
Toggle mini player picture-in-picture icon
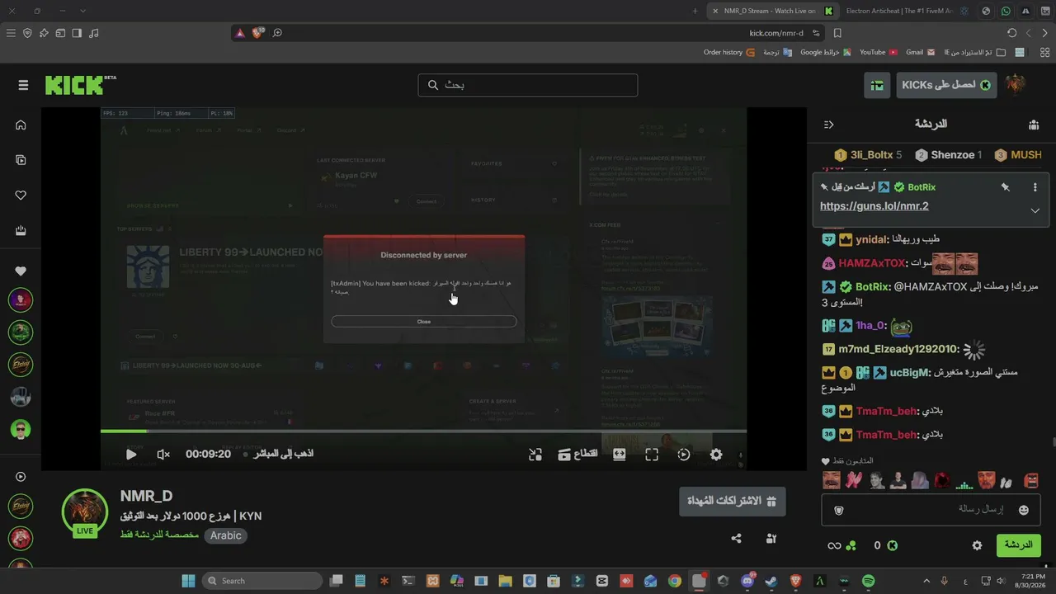[535, 454]
